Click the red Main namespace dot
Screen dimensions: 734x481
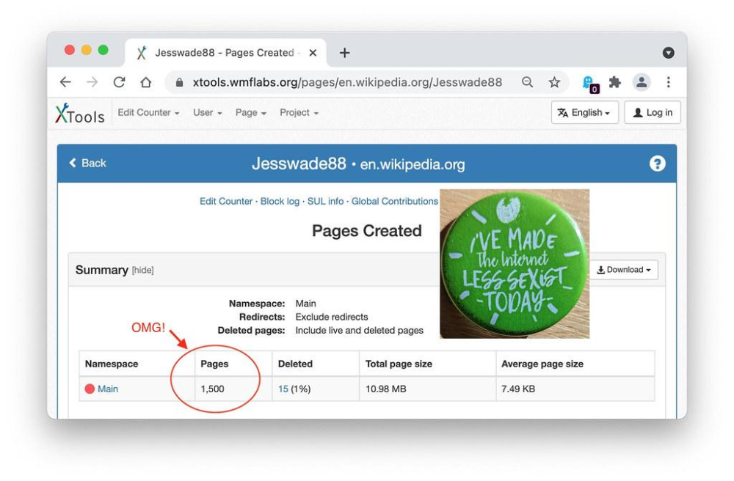click(90, 389)
